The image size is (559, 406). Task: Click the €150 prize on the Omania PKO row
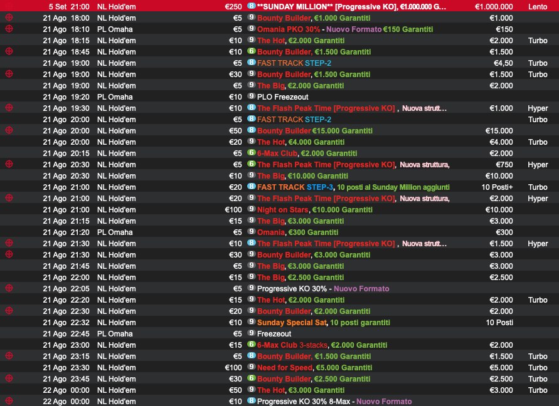[x=504, y=29]
